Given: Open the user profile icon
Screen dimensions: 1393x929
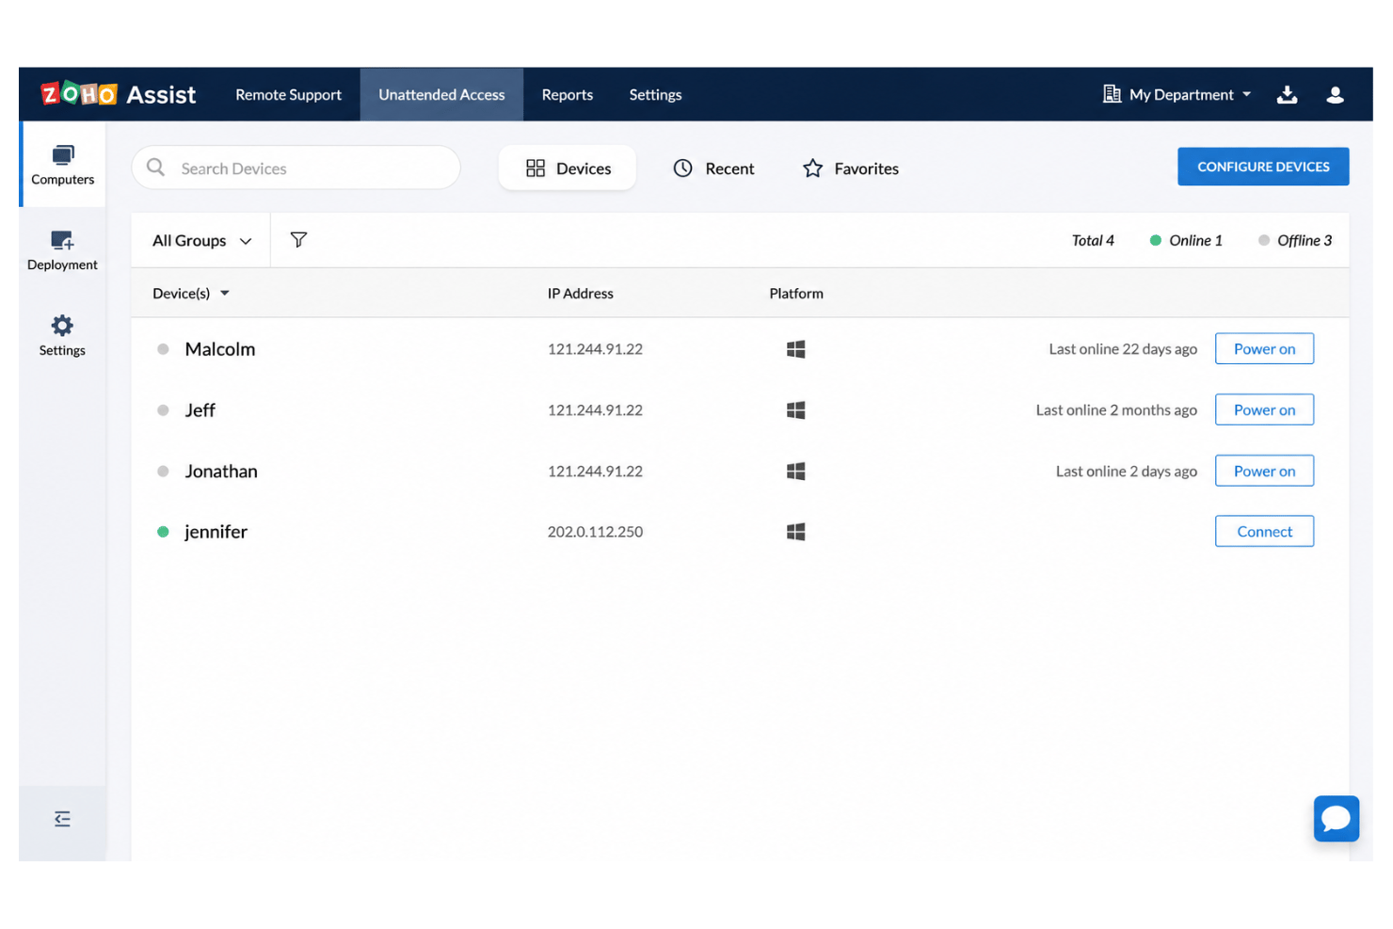Looking at the screenshot, I should pos(1335,94).
